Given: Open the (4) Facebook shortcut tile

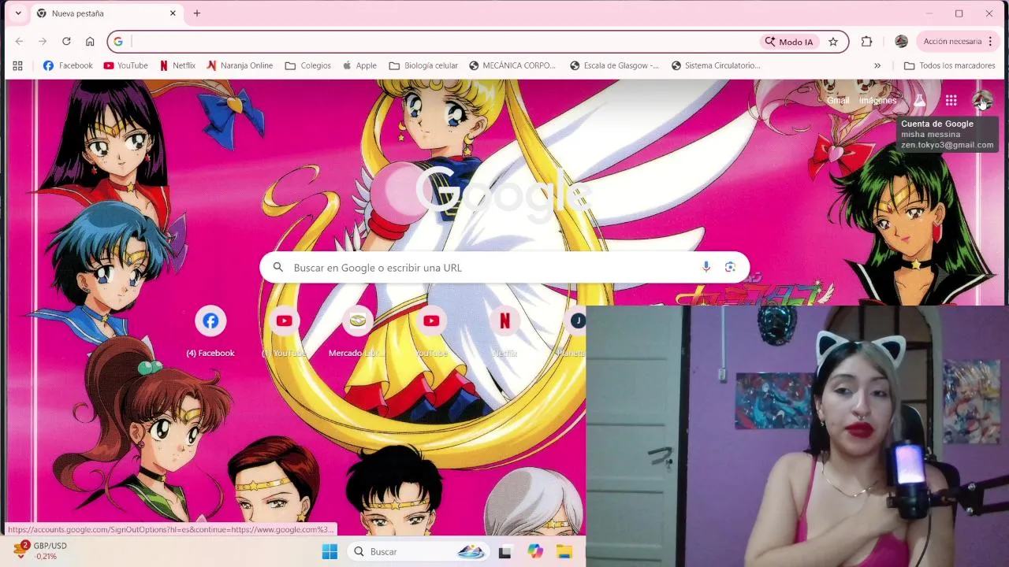Looking at the screenshot, I should click(x=210, y=332).
